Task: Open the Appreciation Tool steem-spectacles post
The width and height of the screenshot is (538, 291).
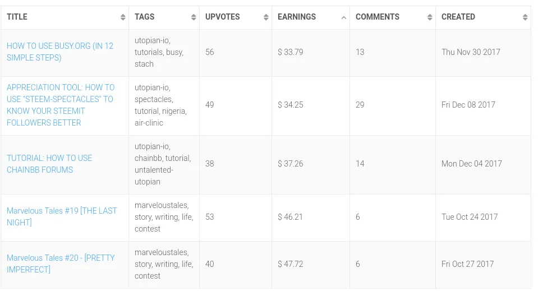Action: [61, 105]
